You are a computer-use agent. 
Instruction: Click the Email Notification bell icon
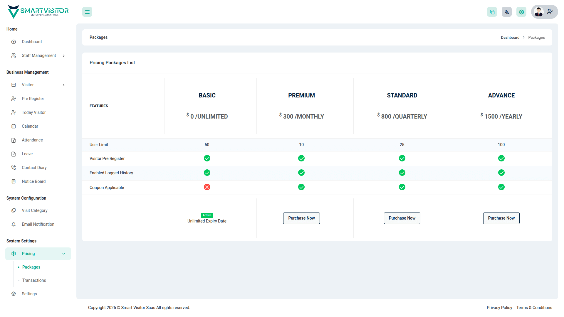click(x=14, y=224)
